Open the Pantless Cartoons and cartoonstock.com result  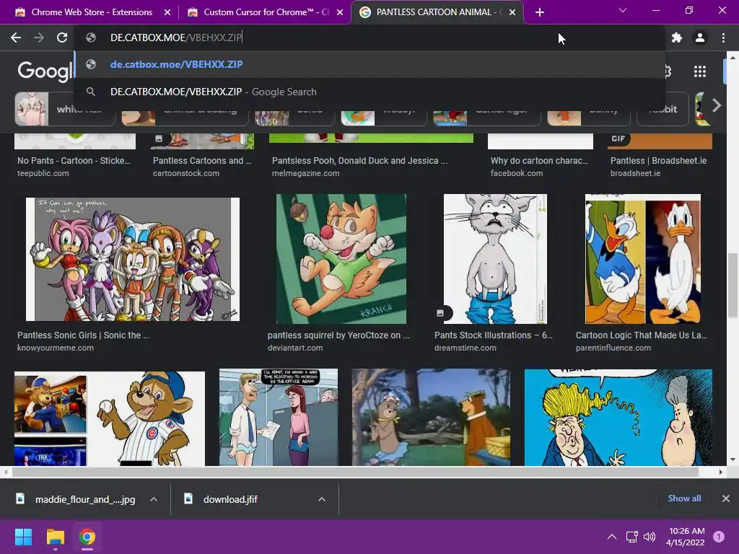click(202, 161)
